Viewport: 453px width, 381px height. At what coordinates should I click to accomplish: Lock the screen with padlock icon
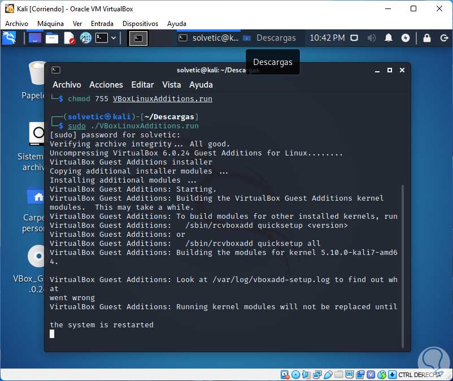427,38
